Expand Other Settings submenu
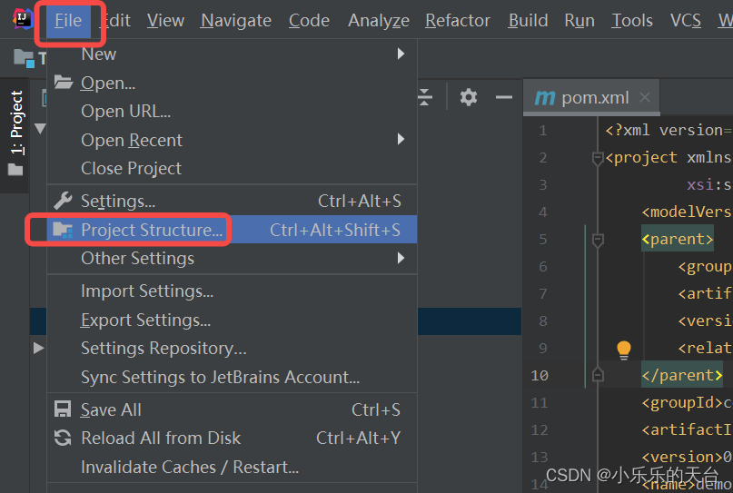Image resolution: width=733 pixels, height=493 pixels. (232, 258)
